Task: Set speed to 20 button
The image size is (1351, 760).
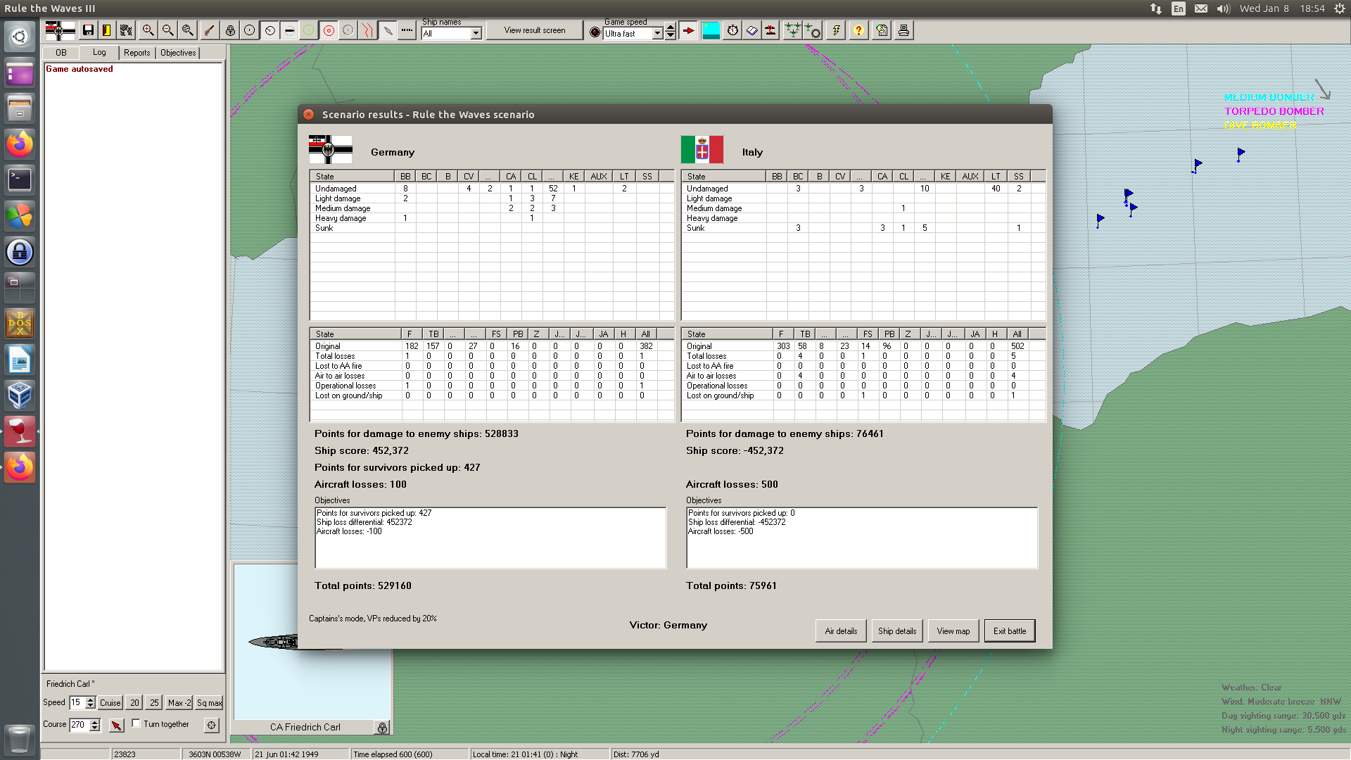Action: coord(134,702)
